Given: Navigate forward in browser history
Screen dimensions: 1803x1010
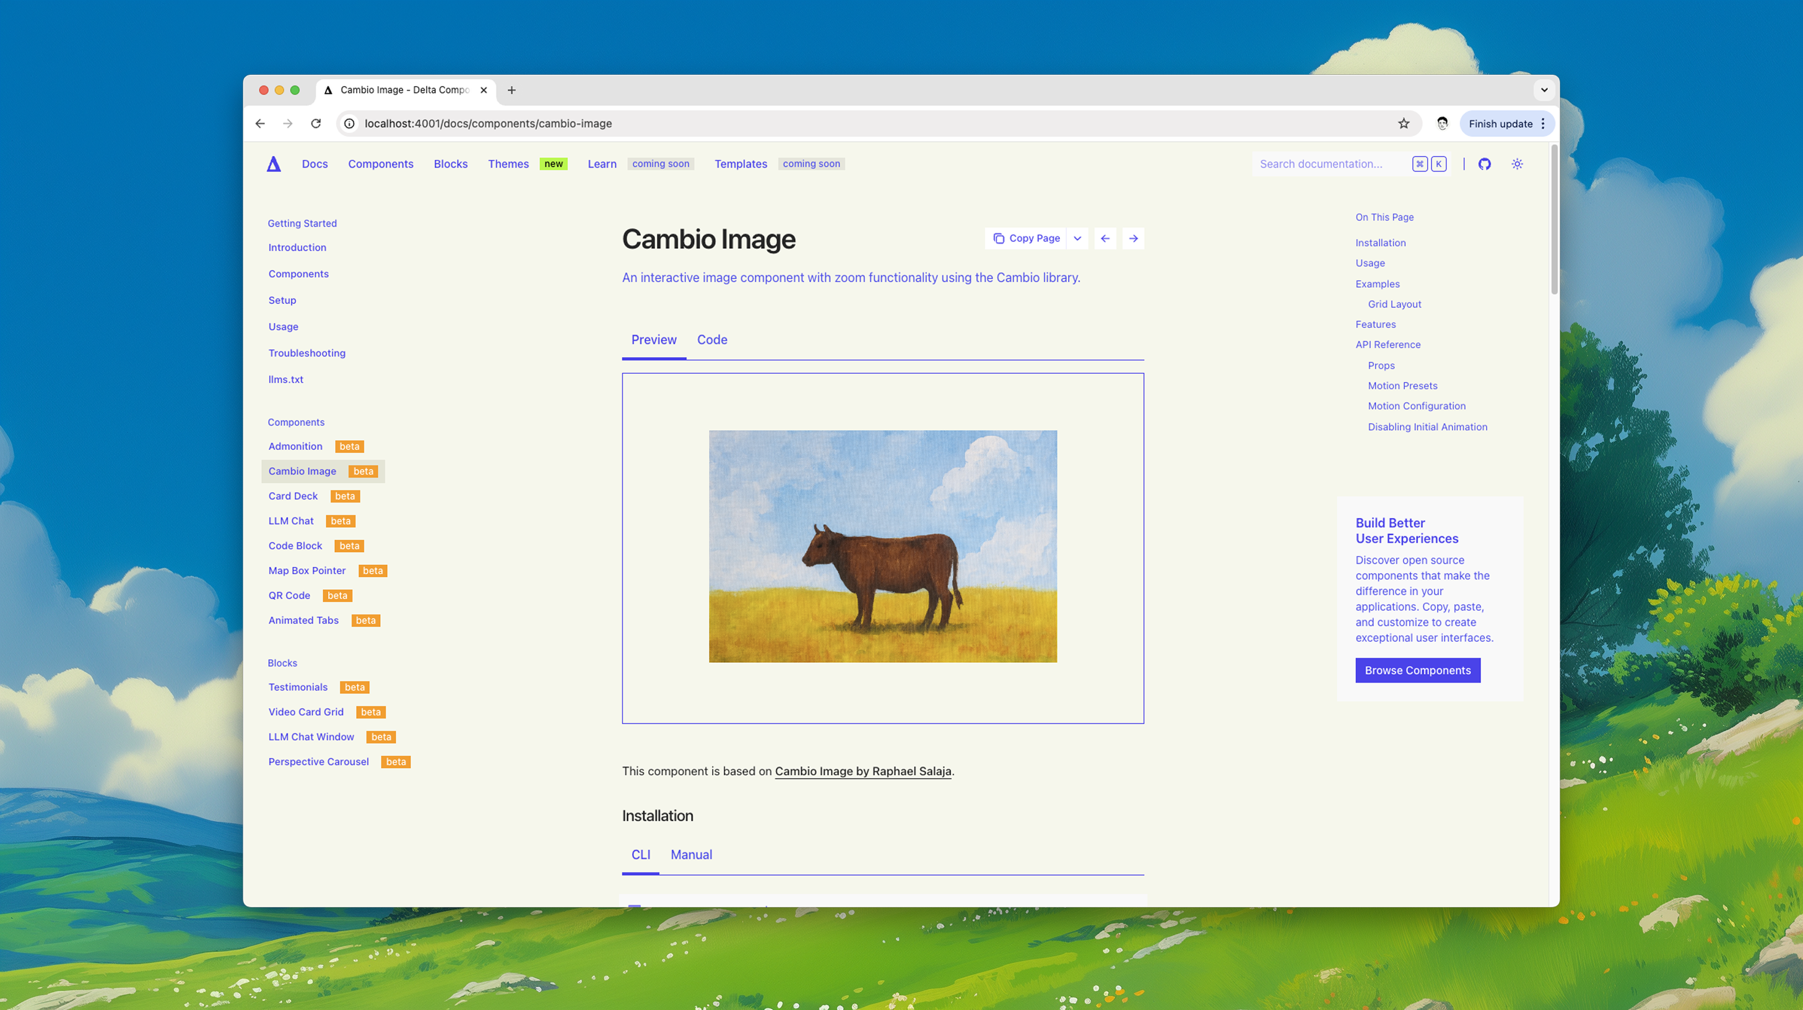Looking at the screenshot, I should point(288,124).
